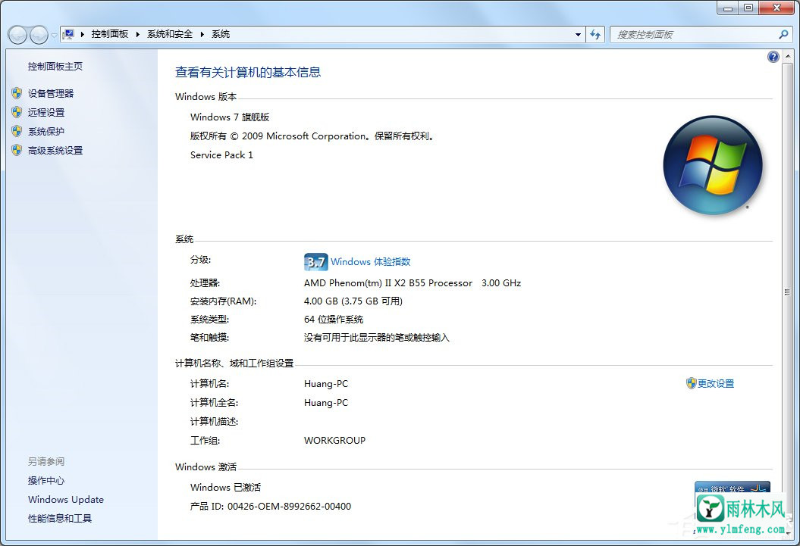Click the Windows logo orb image
The image size is (800, 546).
click(712, 165)
